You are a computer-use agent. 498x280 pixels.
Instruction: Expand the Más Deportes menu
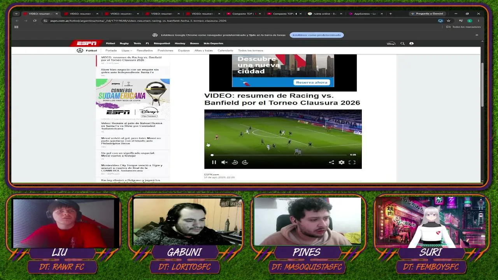click(x=214, y=43)
